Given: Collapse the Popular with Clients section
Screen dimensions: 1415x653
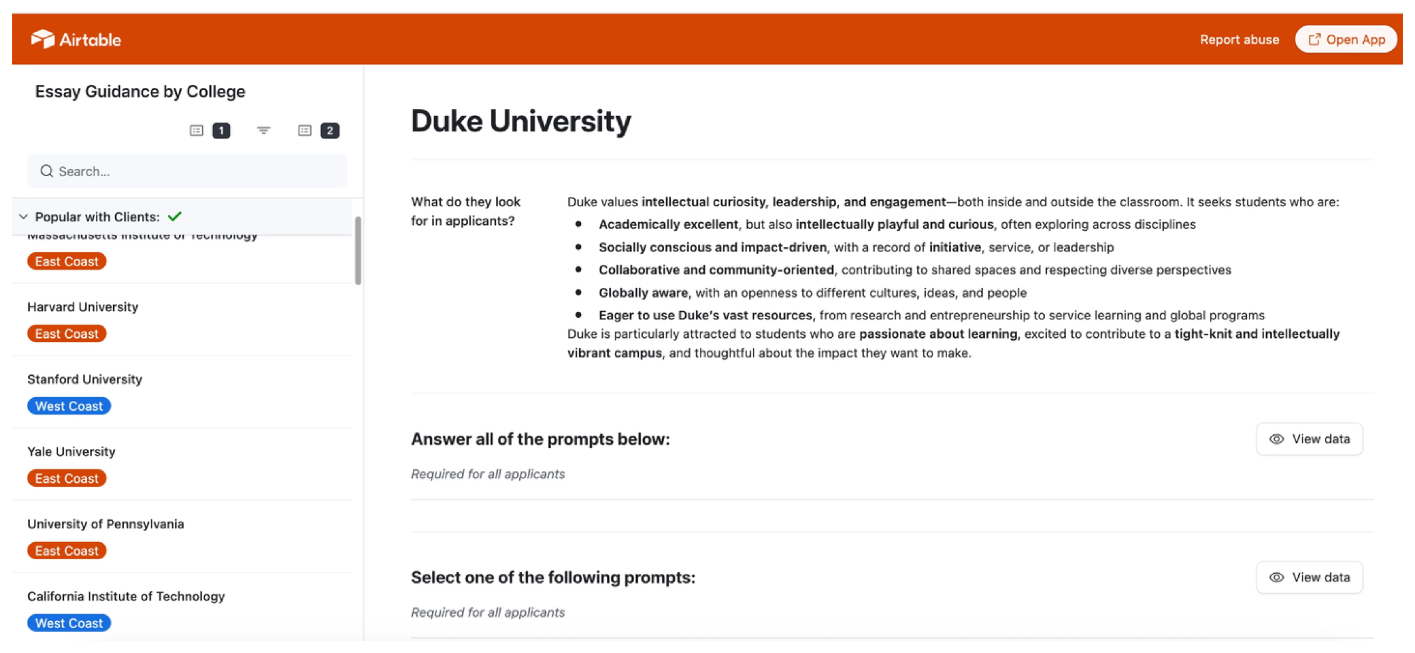Looking at the screenshot, I should point(23,216).
